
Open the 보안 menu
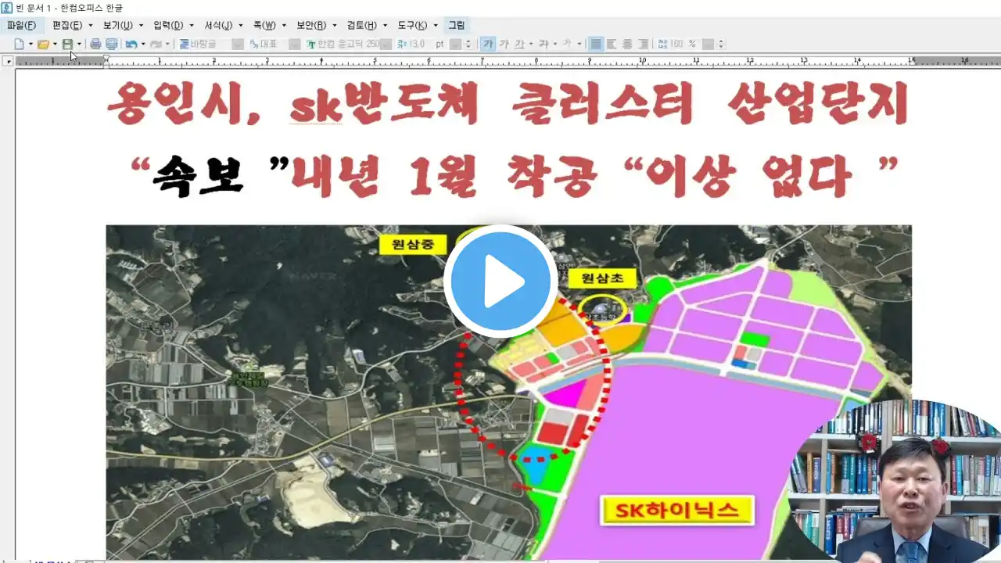point(311,25)
